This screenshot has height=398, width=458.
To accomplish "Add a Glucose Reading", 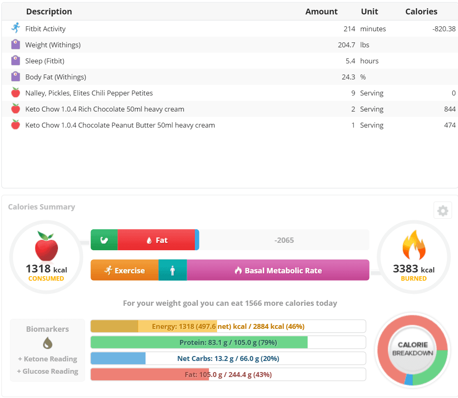I will (x=47, y=371).
